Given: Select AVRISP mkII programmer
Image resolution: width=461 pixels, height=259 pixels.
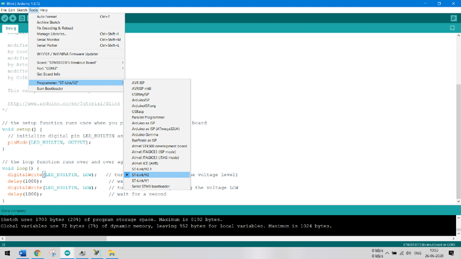Looking at the screenshot, I should [x=157, y=88].
